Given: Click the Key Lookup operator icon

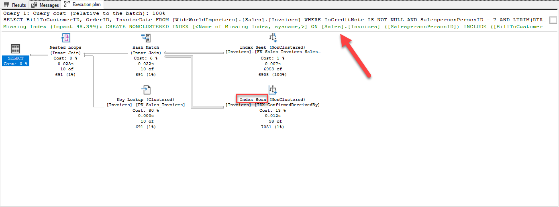Looking at the screenshot, I should coord(146,90).
